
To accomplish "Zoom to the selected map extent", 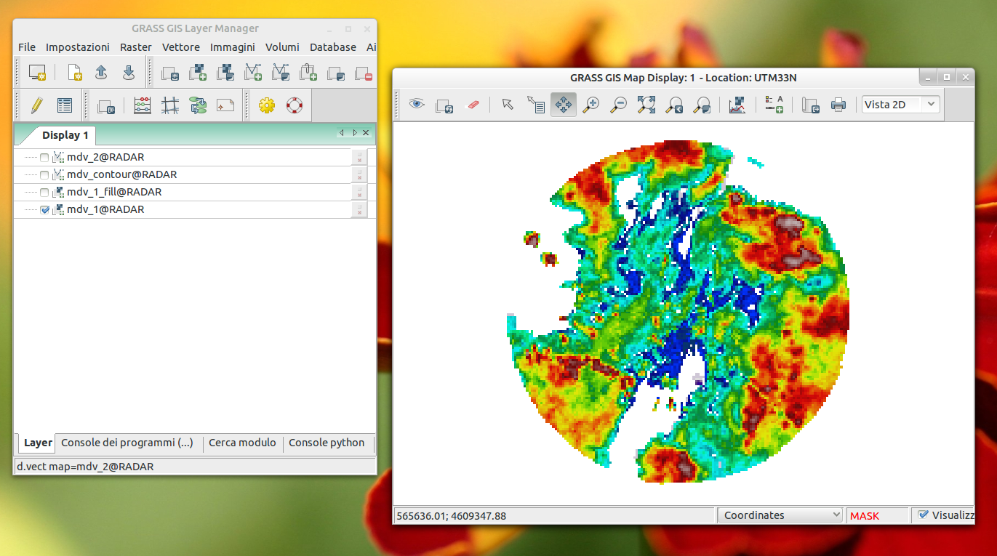I will tap(646, 105).
